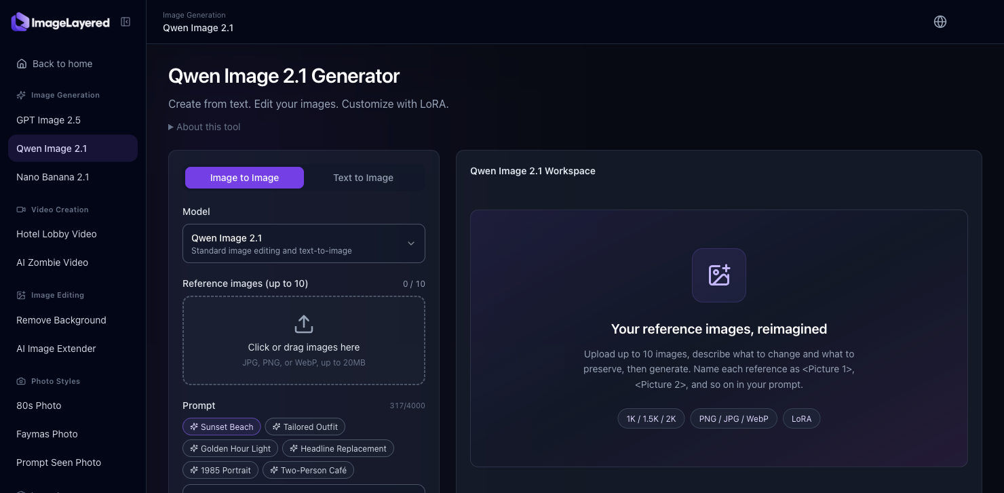1004x493 pixels.
Task: Click the reference images drop zone
Action: click(x=304, y=340)
